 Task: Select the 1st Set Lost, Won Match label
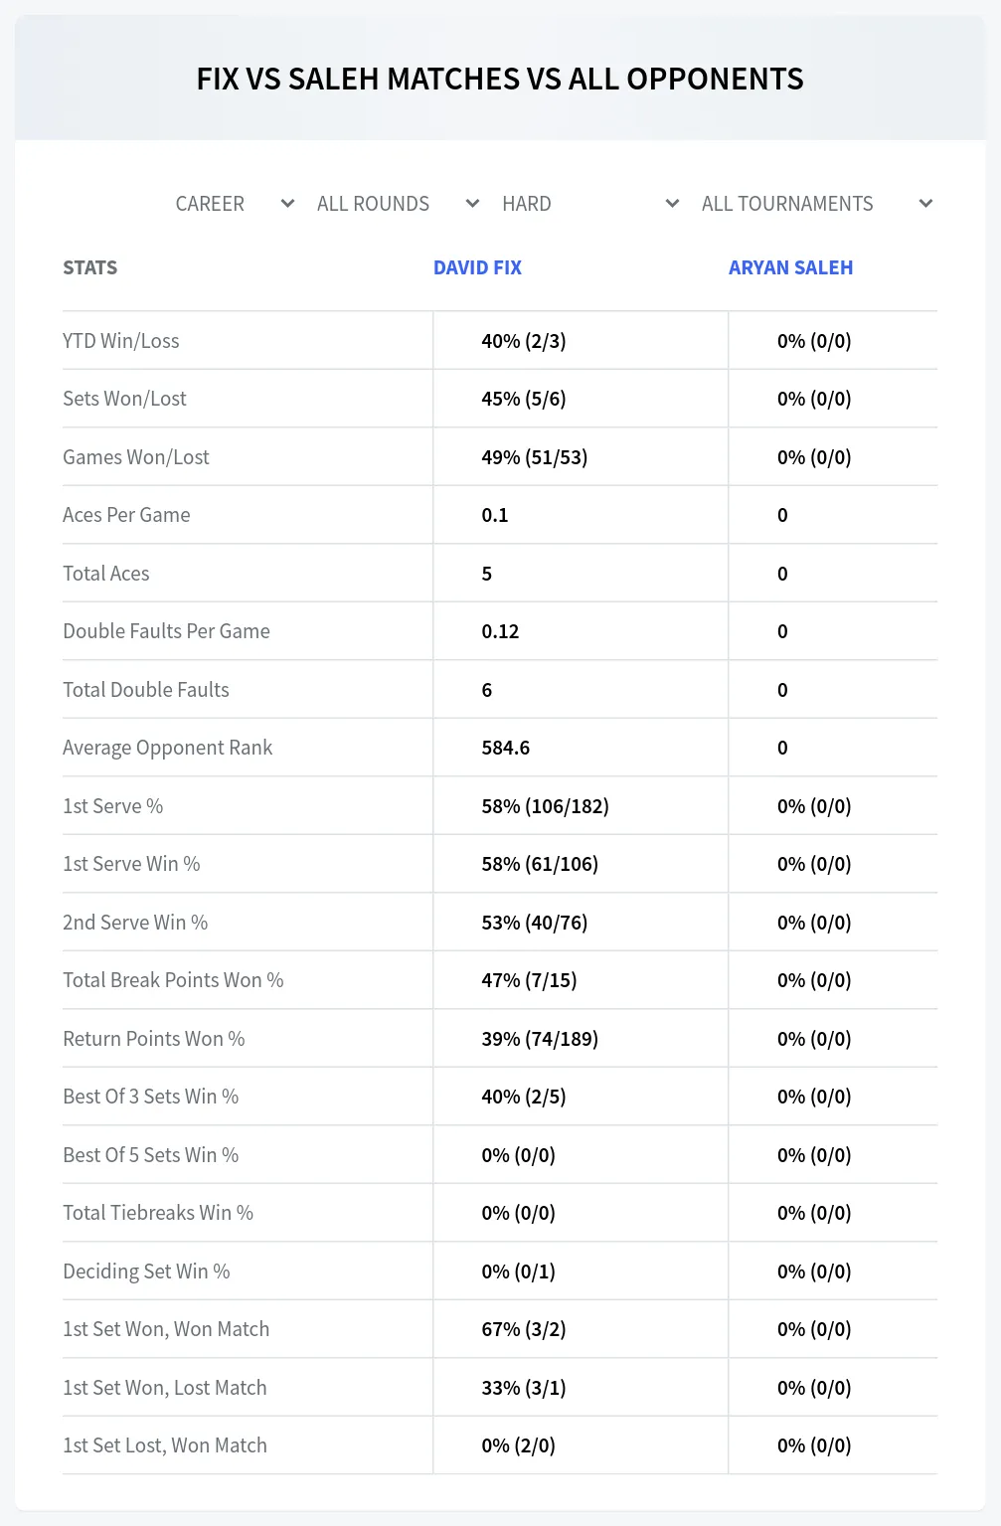tap(165, 1445)
